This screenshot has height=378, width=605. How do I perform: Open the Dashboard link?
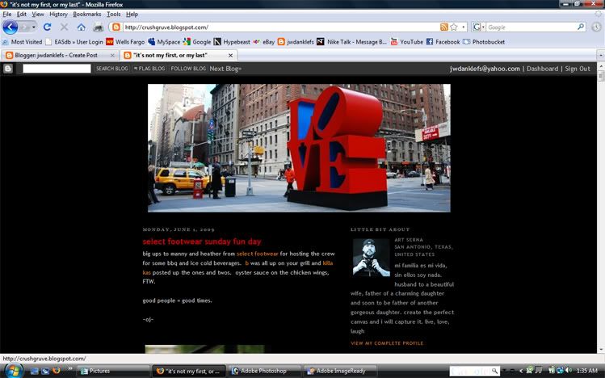click(x=542, y=69)
